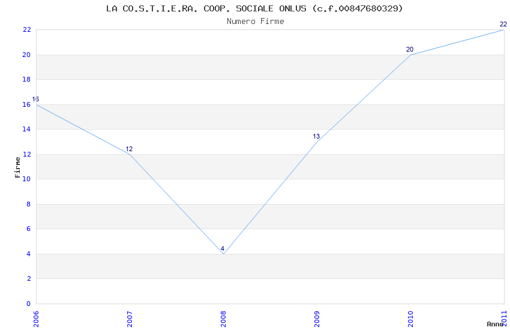
Task: Click the y-axis tick value 10
Action: pyautogui.click(x=26, y=179)
